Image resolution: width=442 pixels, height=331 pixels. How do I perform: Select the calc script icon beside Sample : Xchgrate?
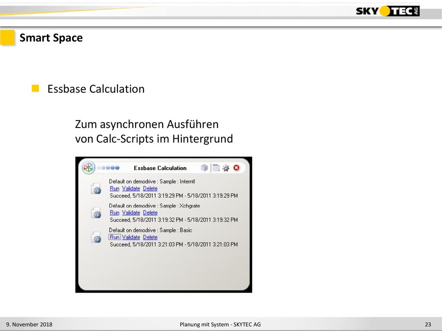[x=96, y=213]
